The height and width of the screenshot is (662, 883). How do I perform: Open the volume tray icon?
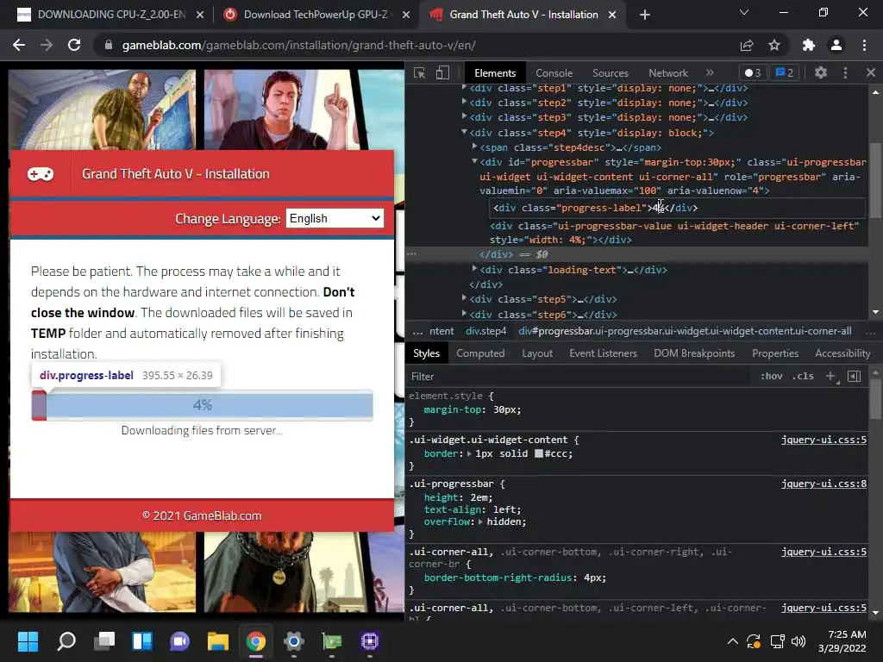(x=798, y=641)
